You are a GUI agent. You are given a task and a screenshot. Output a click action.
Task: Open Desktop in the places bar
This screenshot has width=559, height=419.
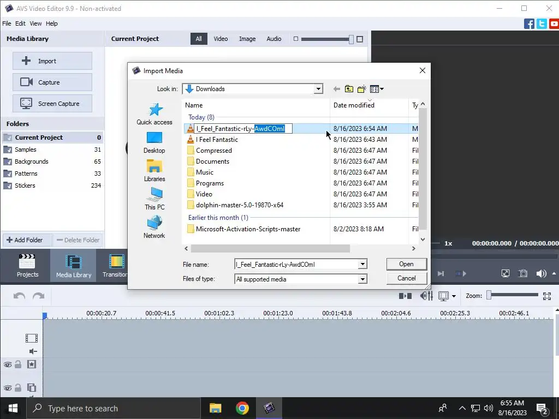click(154, 142)
